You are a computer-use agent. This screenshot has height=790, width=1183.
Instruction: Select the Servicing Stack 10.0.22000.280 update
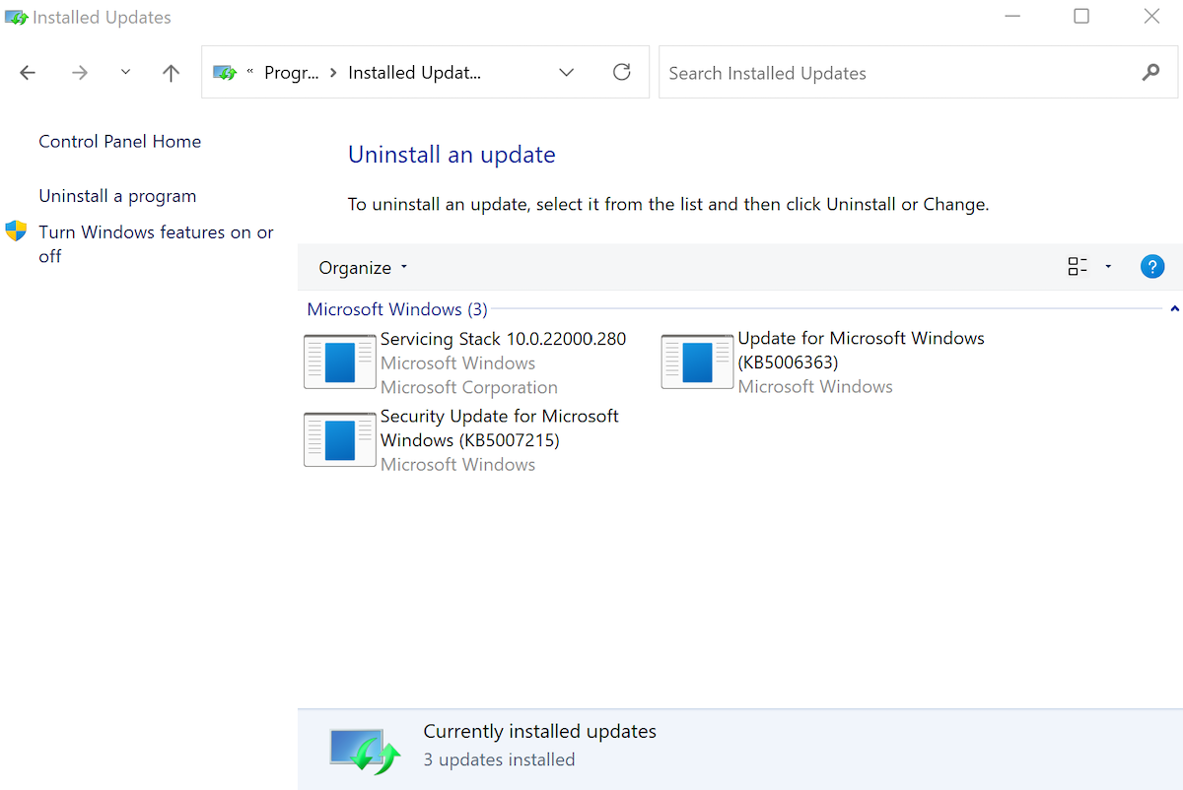click(x=503, y=338)
